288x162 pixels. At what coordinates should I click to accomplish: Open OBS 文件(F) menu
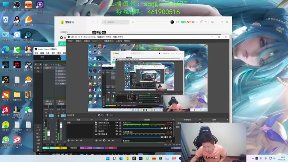pos(70,41)
